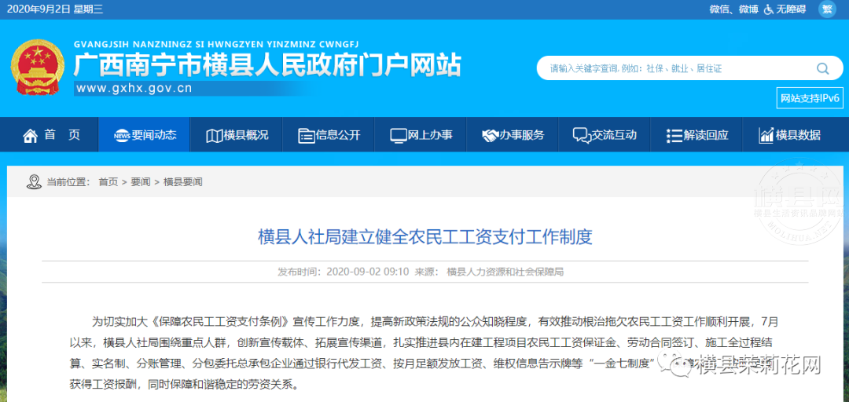Click the 当前位置 label
The image size is (849, 402).
(x=68, y=182)
